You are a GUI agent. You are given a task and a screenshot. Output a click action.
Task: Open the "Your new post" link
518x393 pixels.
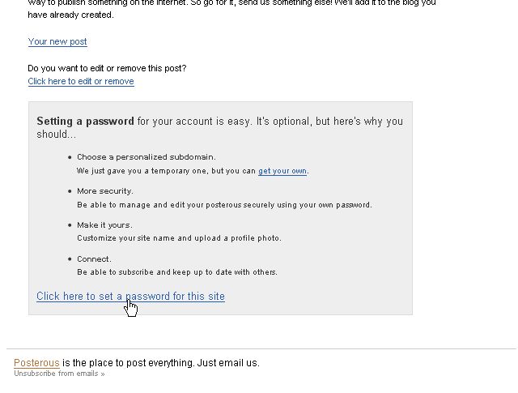(57, 41)
